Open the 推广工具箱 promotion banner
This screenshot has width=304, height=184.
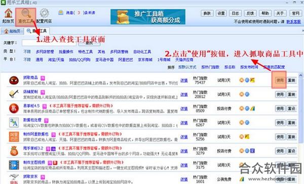[x=148, y=17]
